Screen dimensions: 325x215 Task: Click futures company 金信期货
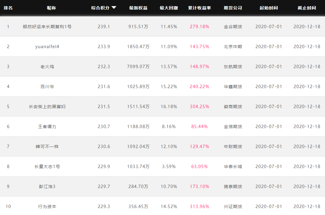233,127
